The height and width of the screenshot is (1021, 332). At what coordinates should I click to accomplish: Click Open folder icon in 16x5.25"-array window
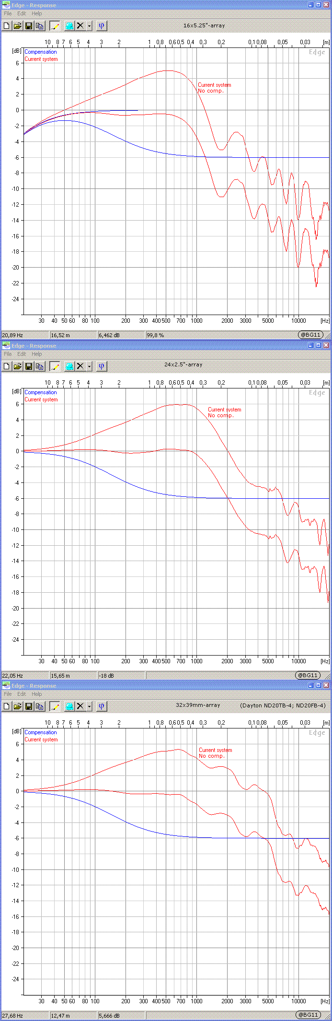[x=18, y=26]
